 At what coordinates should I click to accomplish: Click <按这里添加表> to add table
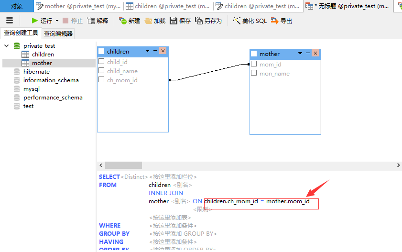(x=170, y=218)
